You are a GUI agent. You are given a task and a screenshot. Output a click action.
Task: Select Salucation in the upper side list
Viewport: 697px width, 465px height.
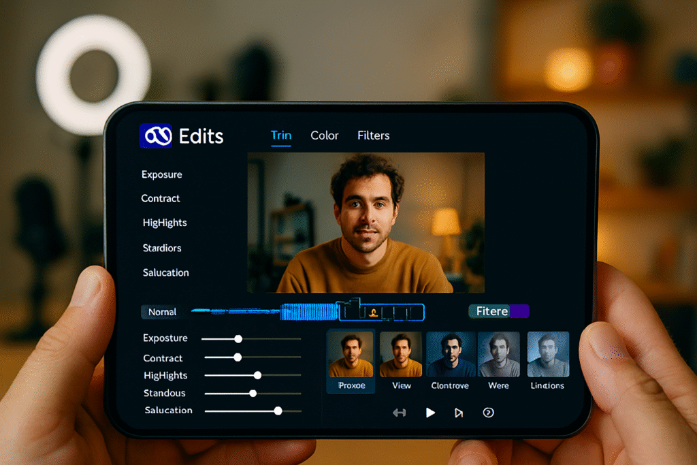[165, 272]
